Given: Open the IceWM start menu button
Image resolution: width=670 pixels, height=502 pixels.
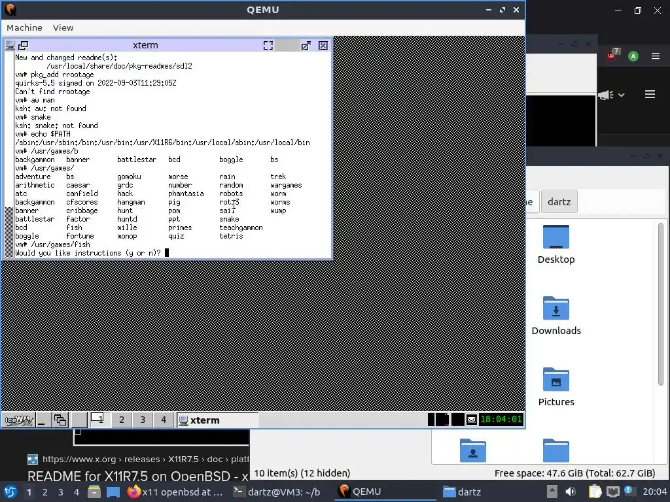Looking at the screenshot, I should (18, 420).
